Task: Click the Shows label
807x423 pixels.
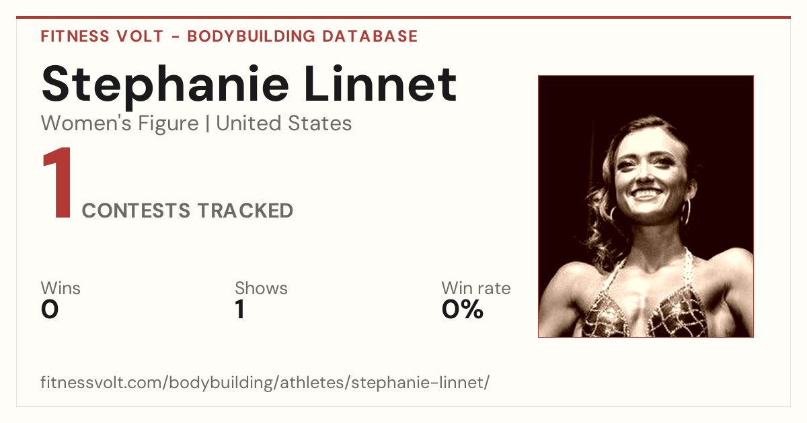Action: point(261,289)
